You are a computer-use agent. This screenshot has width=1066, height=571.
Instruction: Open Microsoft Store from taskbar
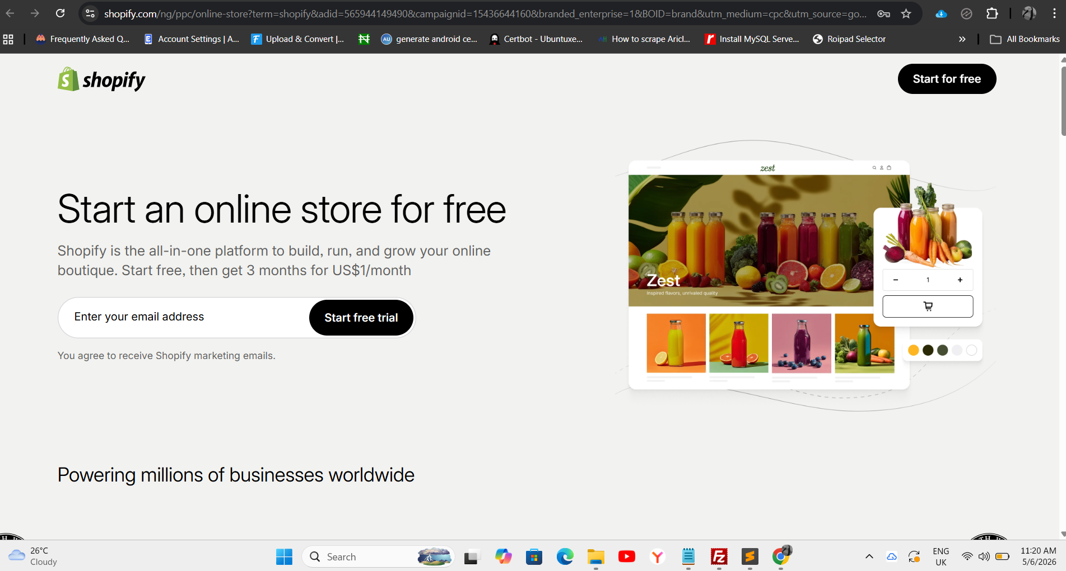point(534,556)
